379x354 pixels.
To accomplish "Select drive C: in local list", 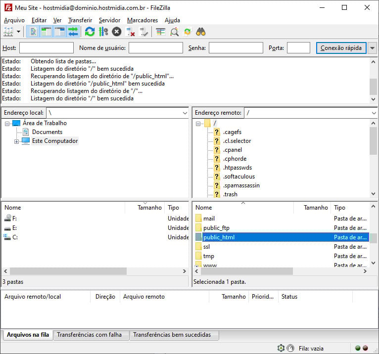I will 15,237.
